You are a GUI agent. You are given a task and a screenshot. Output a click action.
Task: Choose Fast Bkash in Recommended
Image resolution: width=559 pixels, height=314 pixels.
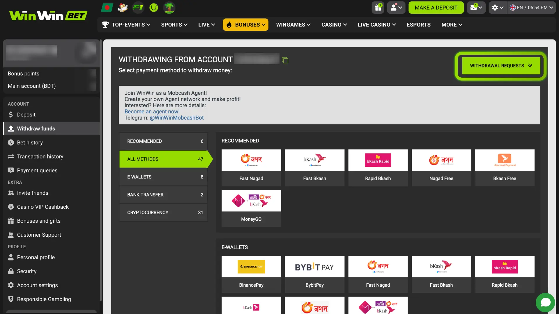click(314, 168)
